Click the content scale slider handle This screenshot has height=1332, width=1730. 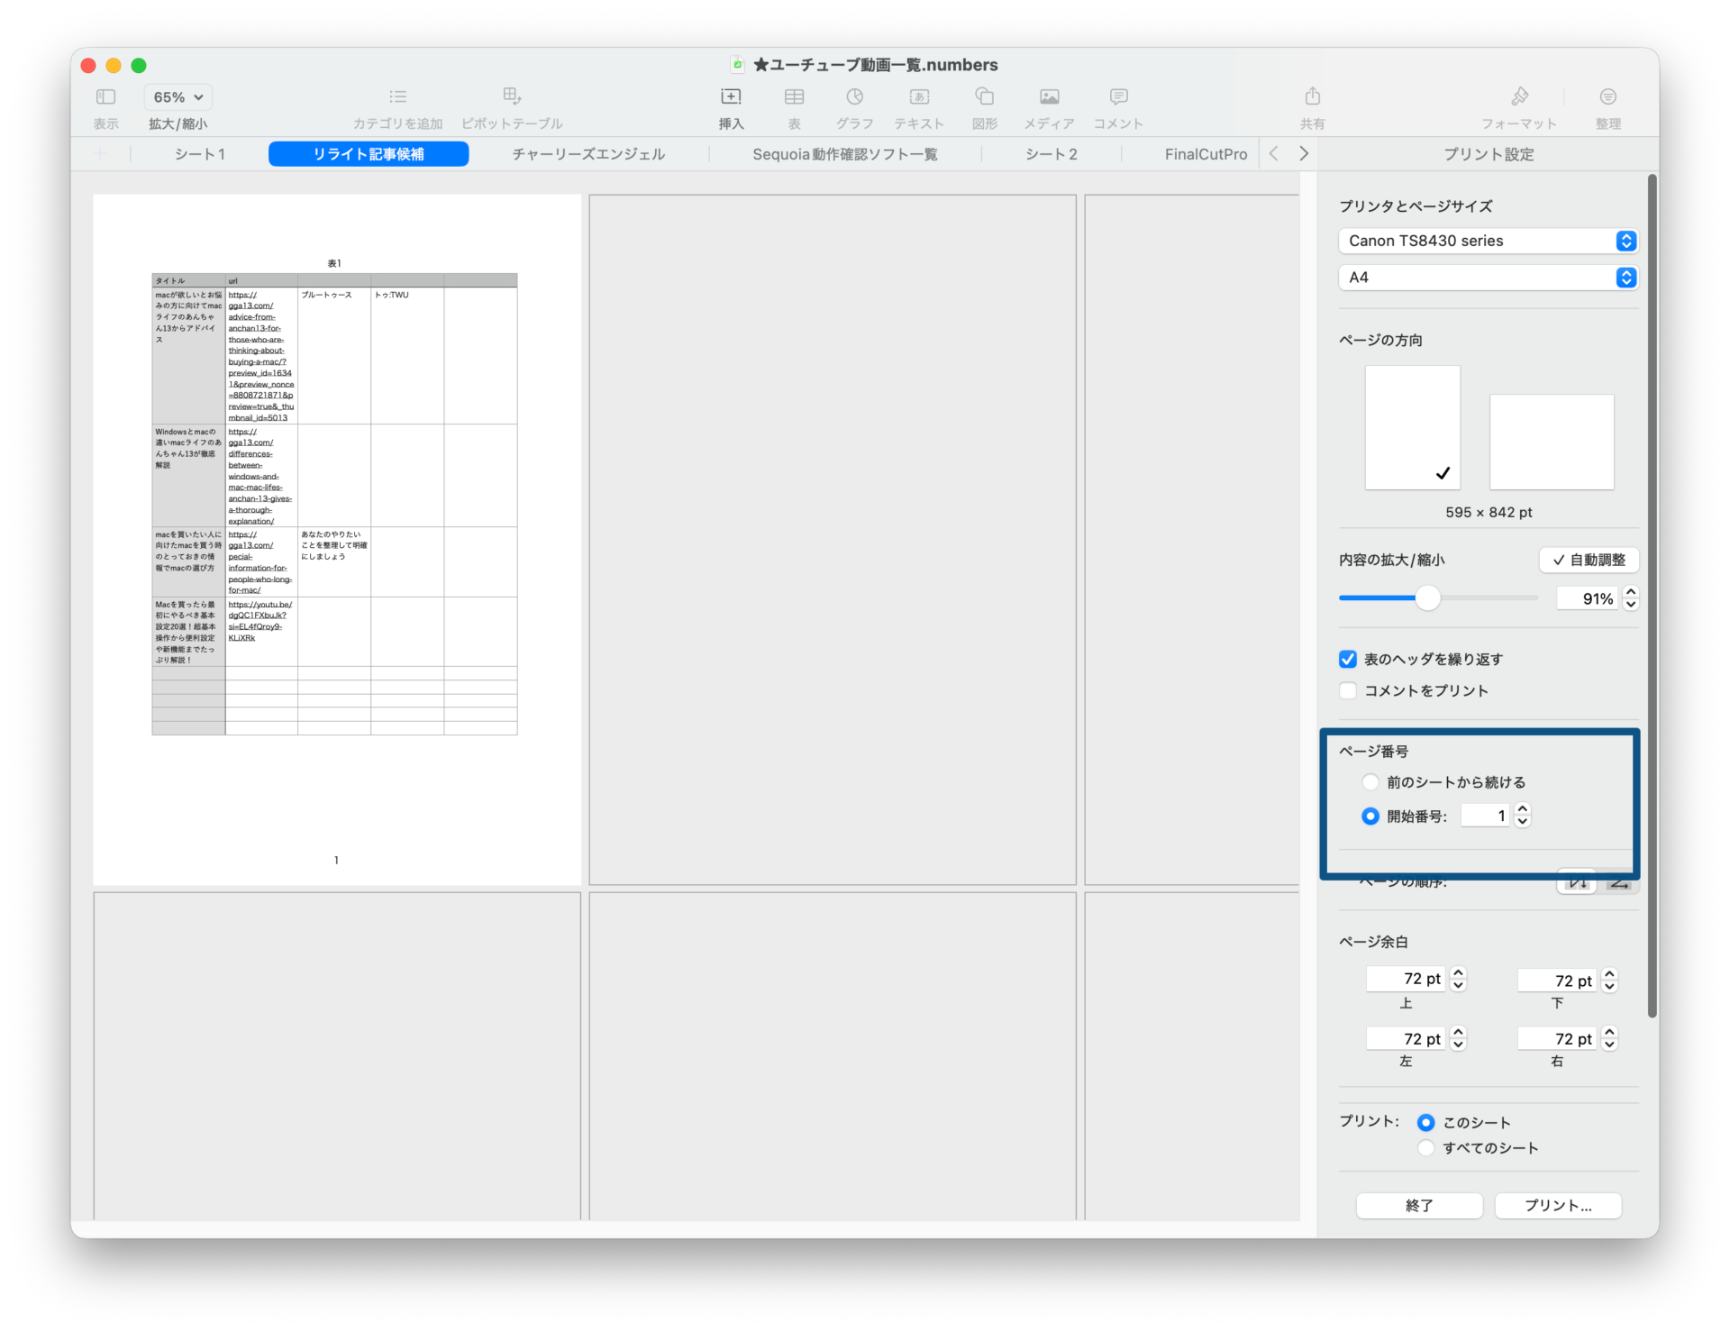1427,598
